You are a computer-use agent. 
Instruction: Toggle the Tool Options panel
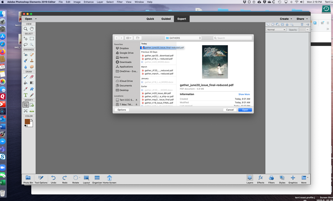(x=41, y=180)
